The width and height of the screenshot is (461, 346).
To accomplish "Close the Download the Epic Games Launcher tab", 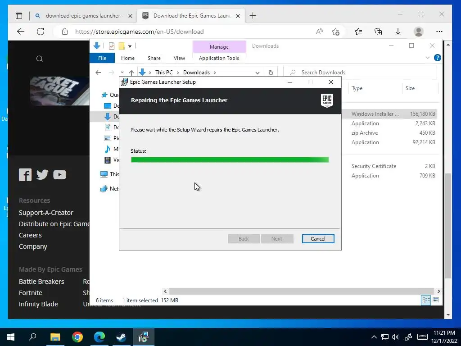I will (238, 16).
